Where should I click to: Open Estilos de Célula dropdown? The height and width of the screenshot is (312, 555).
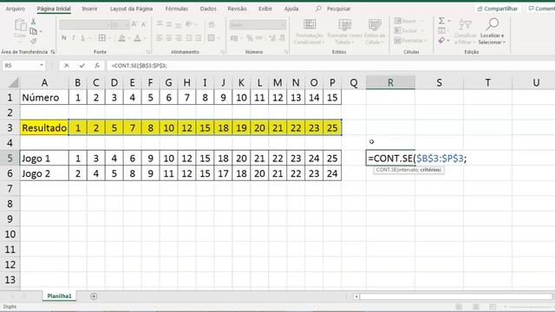[375, 32]
